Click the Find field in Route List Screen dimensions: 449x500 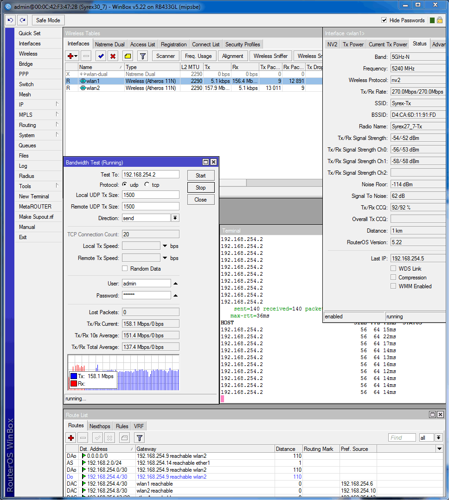402,437
